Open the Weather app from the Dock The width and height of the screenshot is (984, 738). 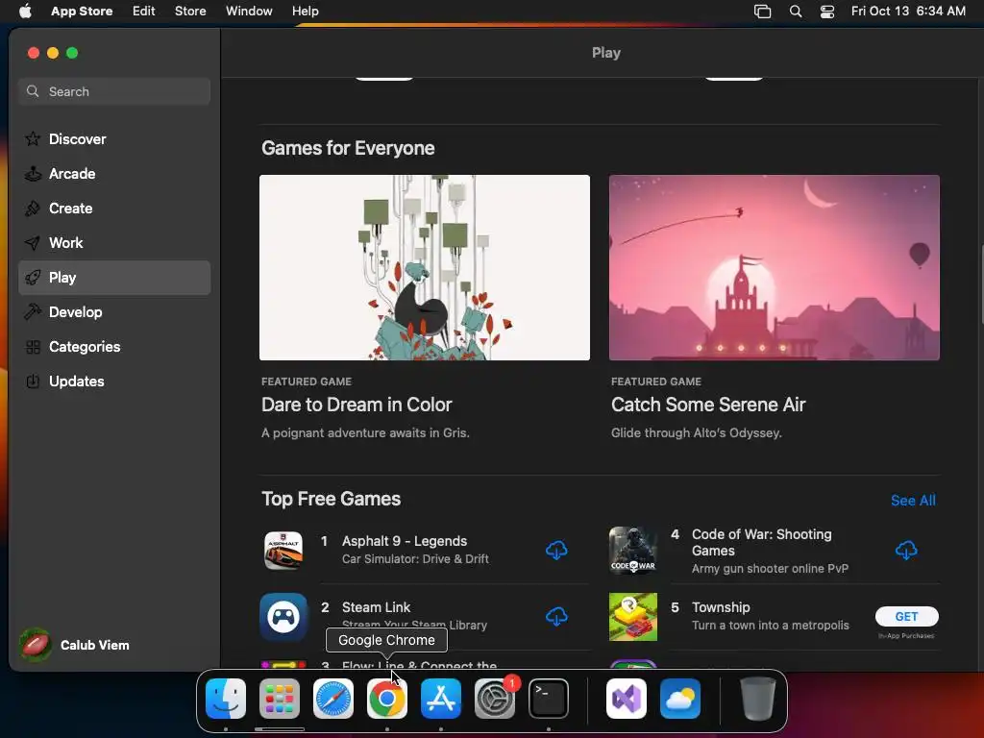tap(680, 699)
